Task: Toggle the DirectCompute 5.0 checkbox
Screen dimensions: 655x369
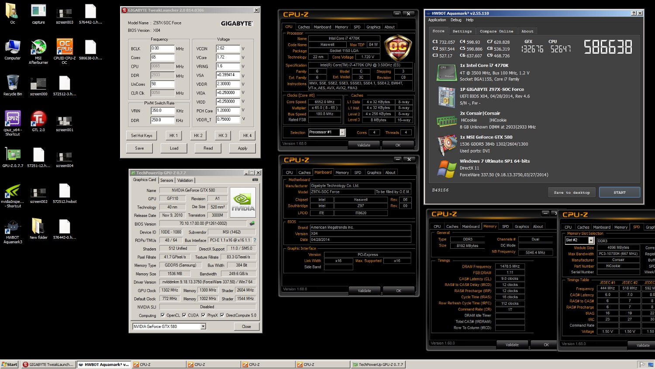Action: click(222, 315)
